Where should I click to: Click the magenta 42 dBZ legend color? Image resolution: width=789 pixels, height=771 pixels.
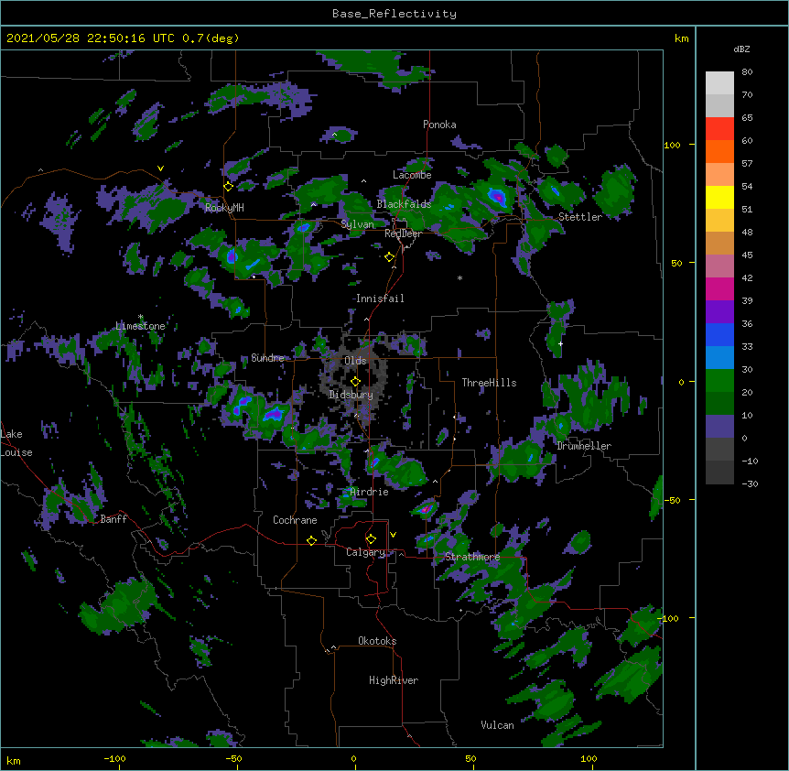tap(719, 288)
